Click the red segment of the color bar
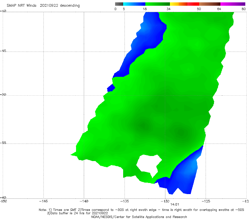249x219 pixels. click(x=193, y=4)
